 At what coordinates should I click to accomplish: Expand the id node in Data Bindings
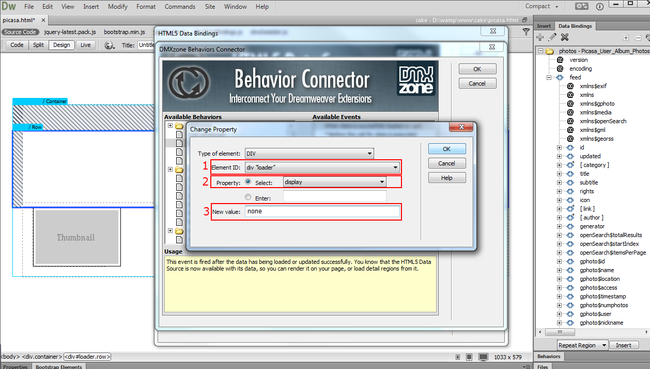pyautogui.click(x=559, y=147)
